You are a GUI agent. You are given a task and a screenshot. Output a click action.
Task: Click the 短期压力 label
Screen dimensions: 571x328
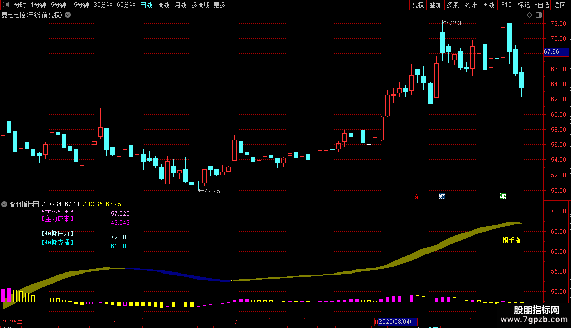(x=58, y=234)
